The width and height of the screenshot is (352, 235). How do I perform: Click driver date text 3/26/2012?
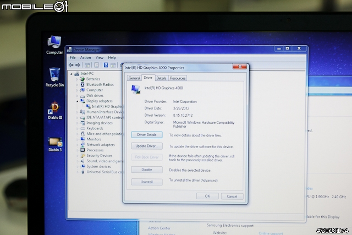(x=181, y=108)
